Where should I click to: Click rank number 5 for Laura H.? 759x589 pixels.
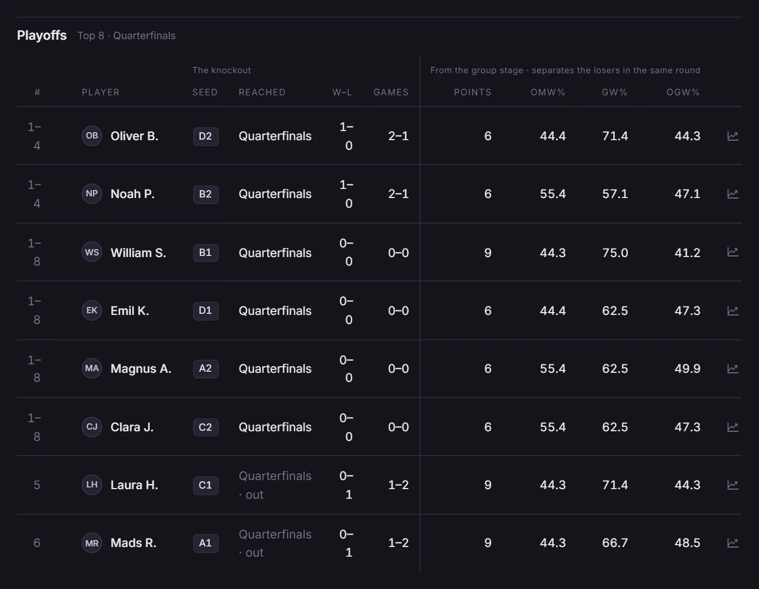[x=37, y=485]
